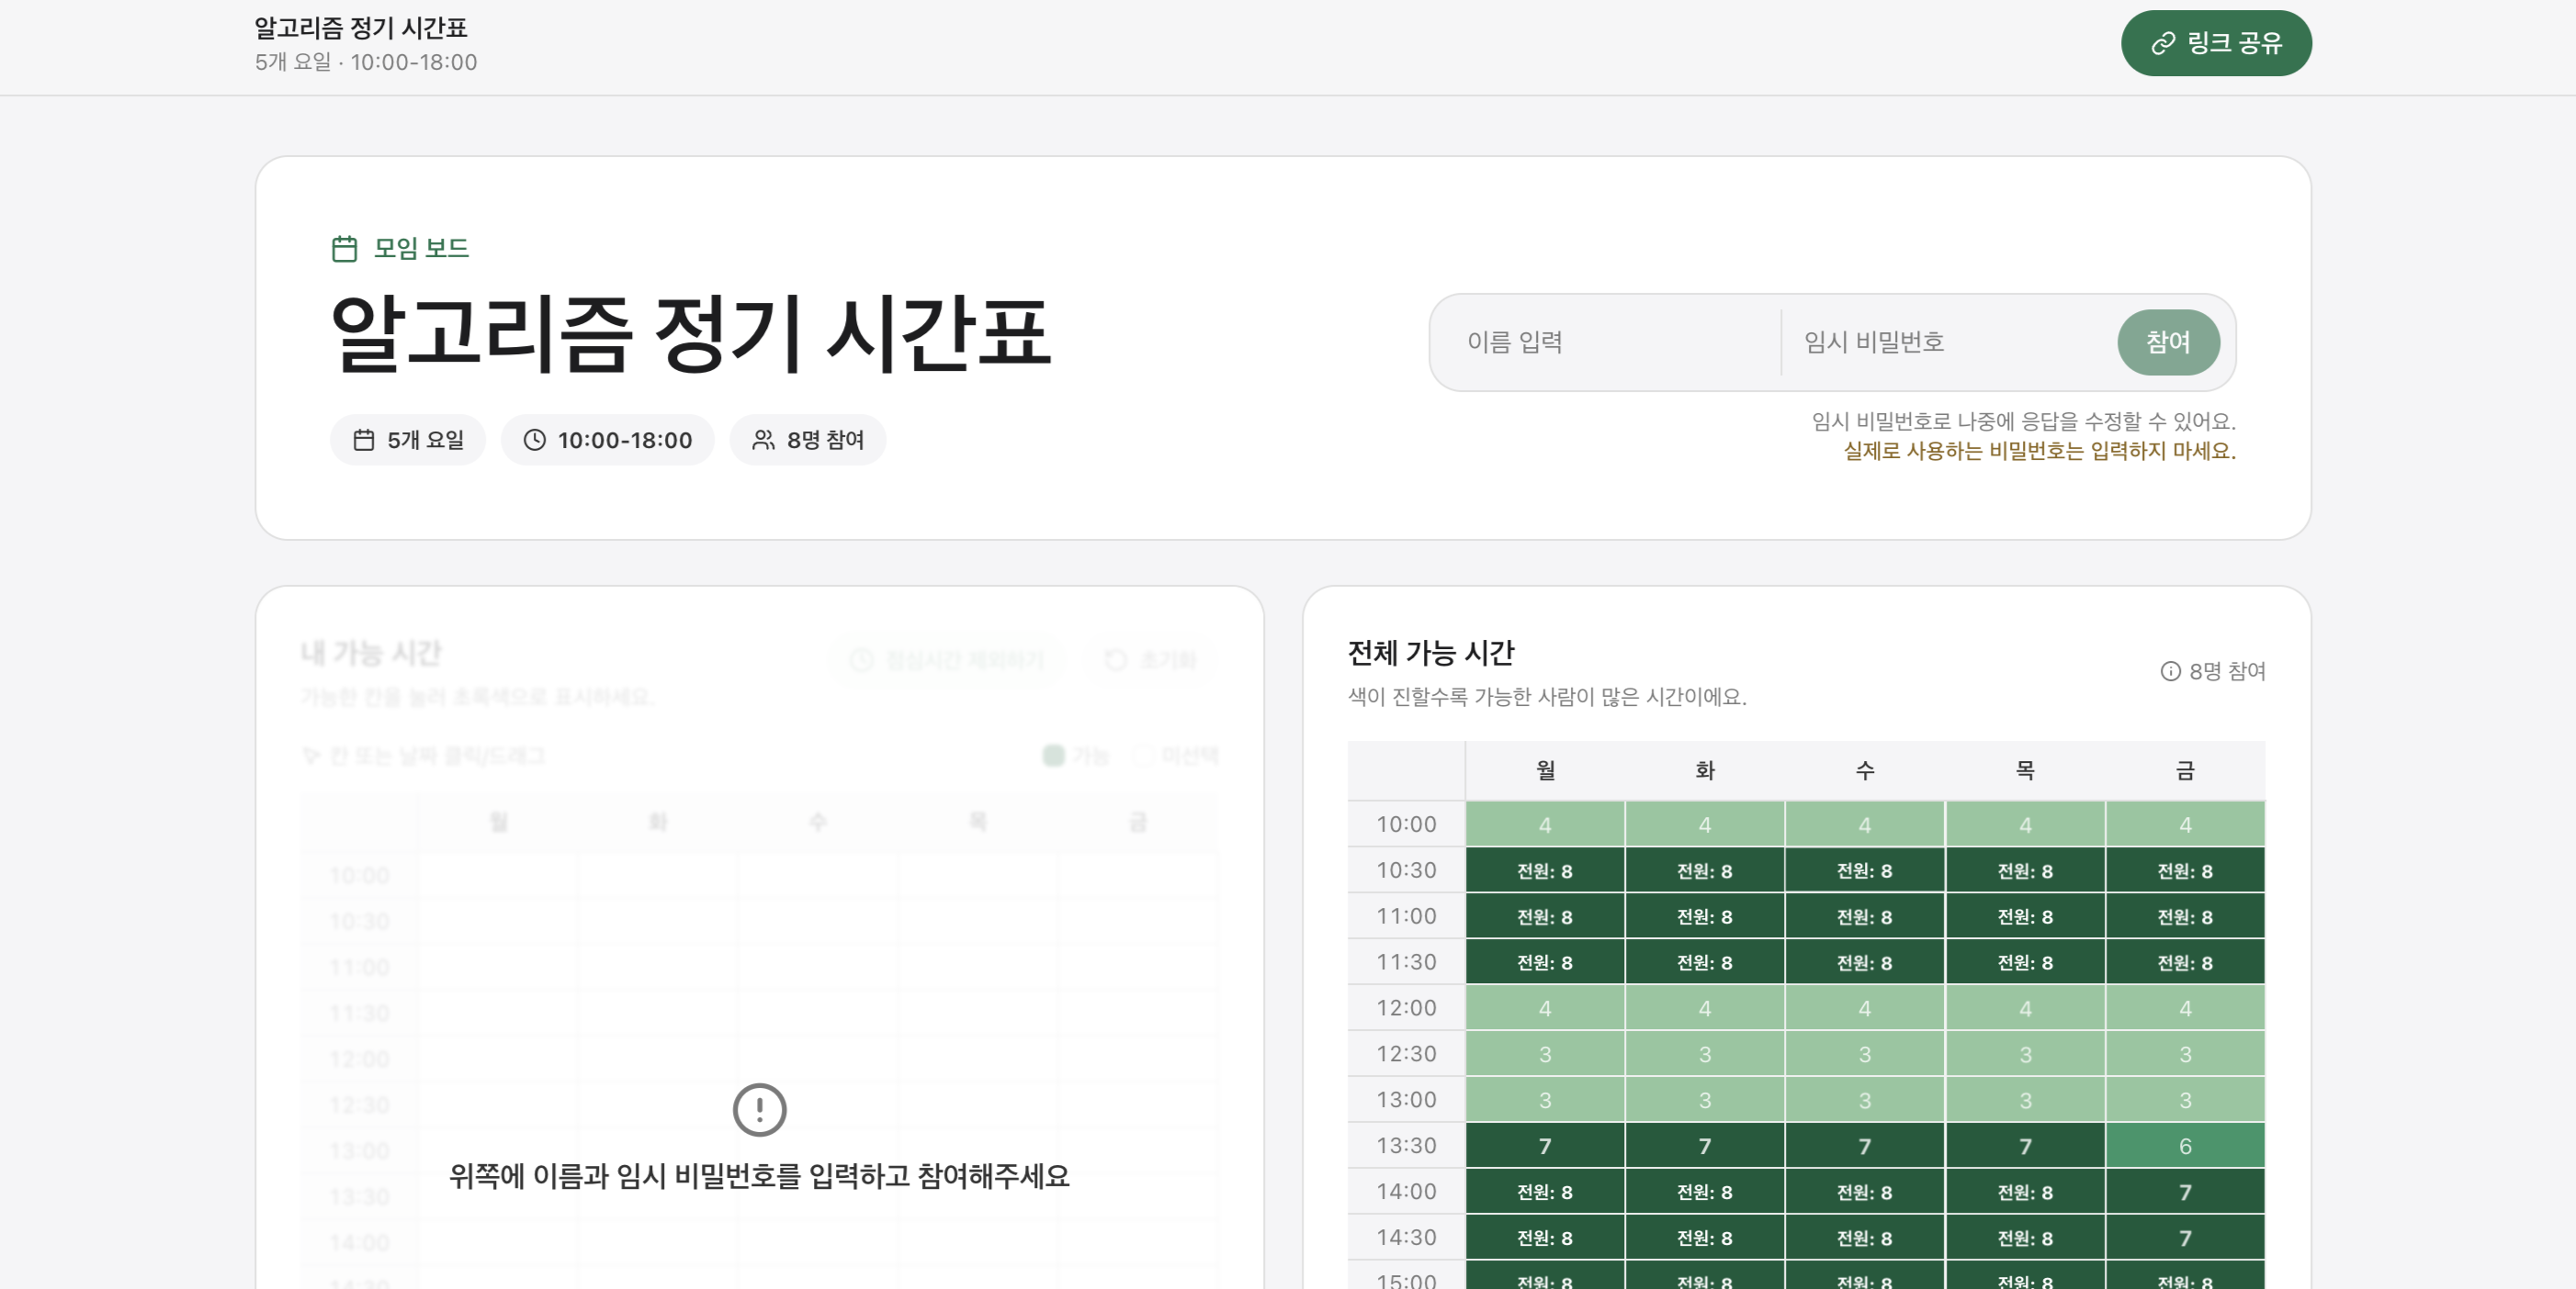Image resolution: width=2576 pixels, height=1289 pixels.
Task: Click the calendar icon in 5개 요일 chip
Action: (364, 440)
